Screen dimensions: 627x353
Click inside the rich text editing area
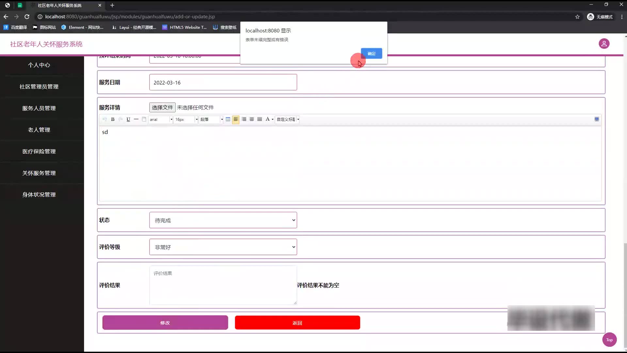[350, 163]
